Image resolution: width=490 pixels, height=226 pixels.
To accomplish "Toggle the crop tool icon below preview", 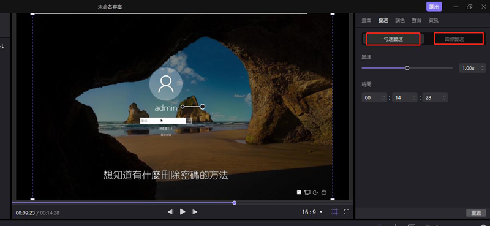I will pyautogui.click(x=334, y=212).
